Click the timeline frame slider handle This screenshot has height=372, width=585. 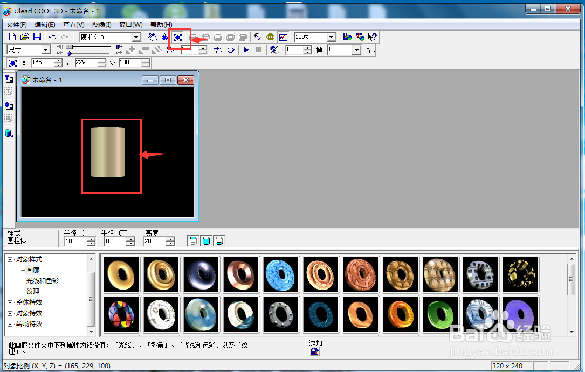[70, 47]
